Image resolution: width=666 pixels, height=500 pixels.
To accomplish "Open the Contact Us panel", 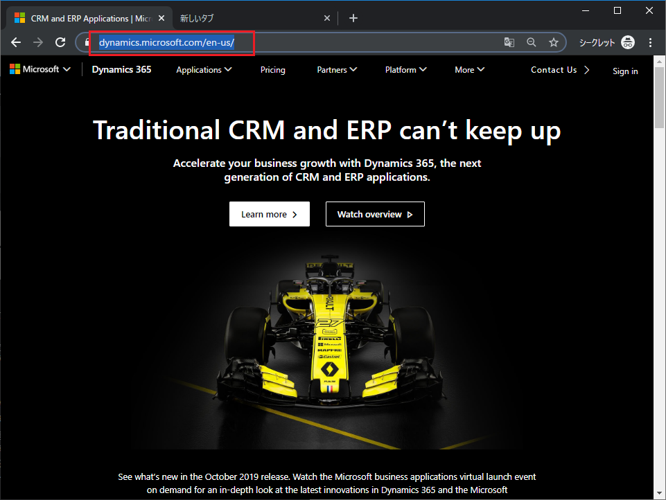I will pos(560,70).
